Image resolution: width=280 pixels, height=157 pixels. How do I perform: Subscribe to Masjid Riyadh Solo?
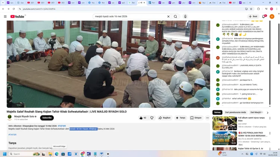[47, 118]
